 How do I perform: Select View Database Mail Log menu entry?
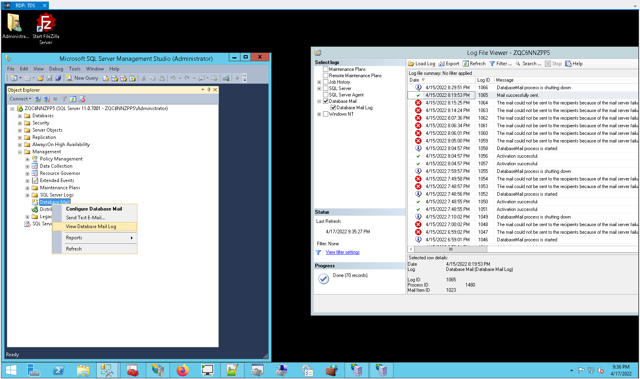click(95, 227)
